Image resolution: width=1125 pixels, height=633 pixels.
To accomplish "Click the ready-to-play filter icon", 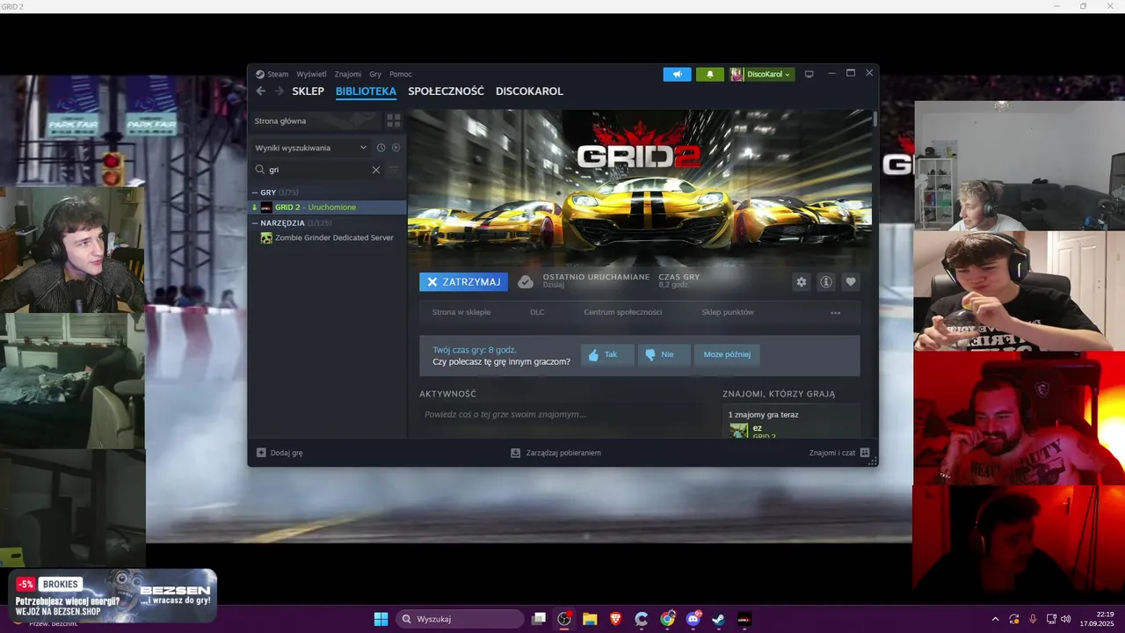I will coord(396,148).
